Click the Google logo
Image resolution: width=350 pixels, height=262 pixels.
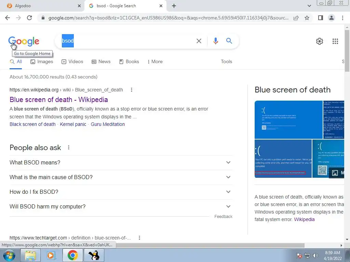coord(24,41)
